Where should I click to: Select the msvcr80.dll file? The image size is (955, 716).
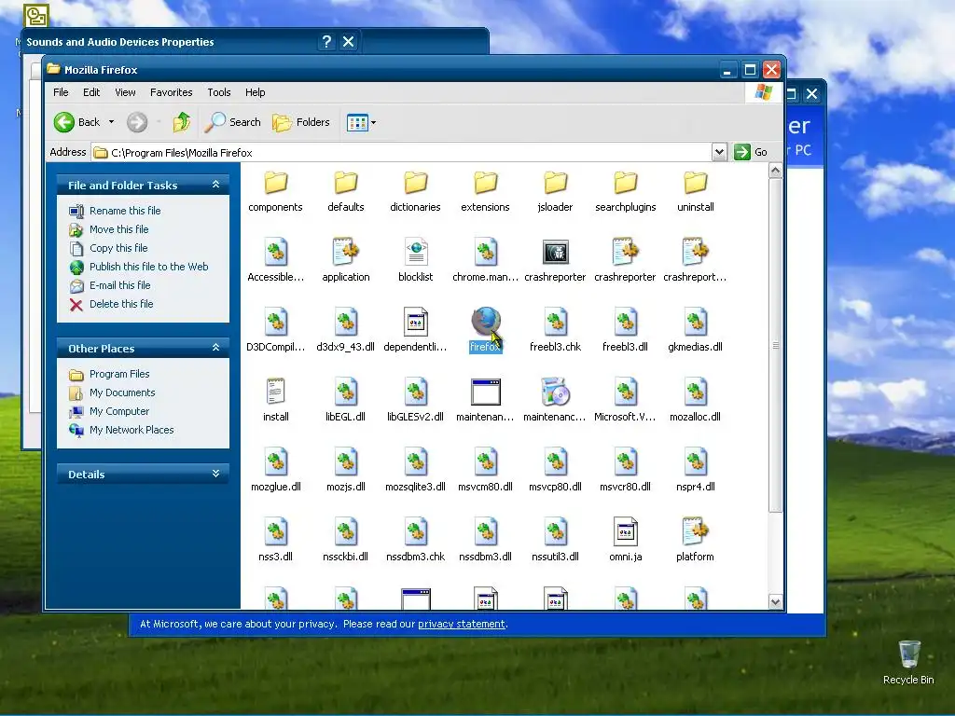point(626,461)
